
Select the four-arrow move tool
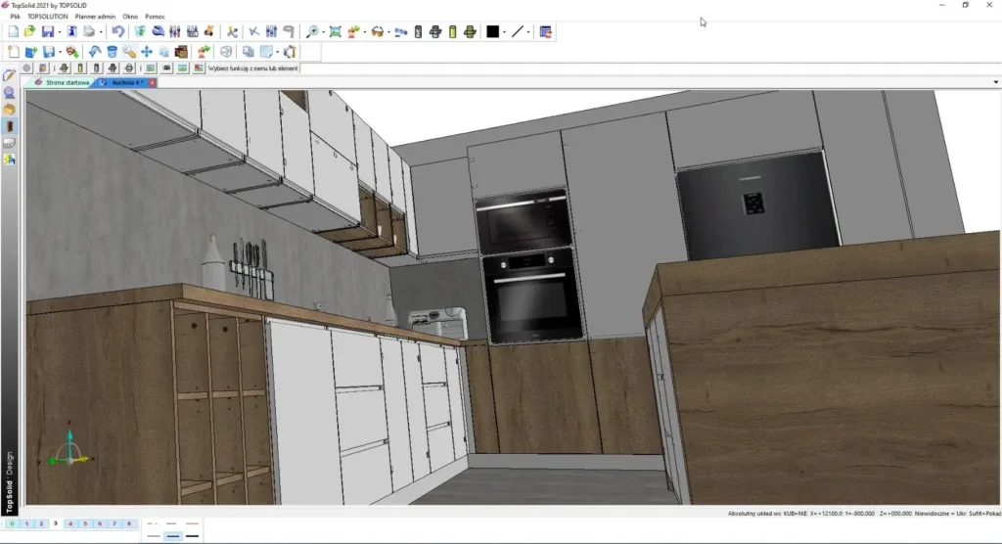147,52
